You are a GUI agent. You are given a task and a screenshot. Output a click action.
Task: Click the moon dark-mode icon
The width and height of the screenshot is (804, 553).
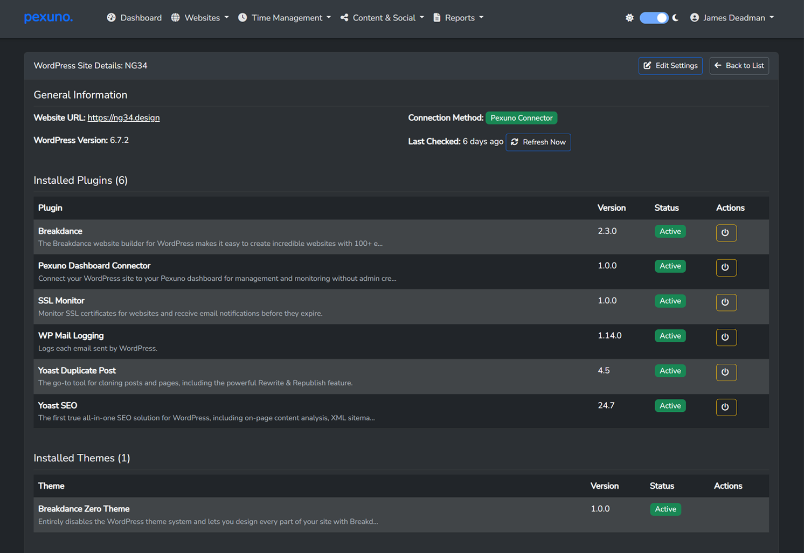coord(676,18)
